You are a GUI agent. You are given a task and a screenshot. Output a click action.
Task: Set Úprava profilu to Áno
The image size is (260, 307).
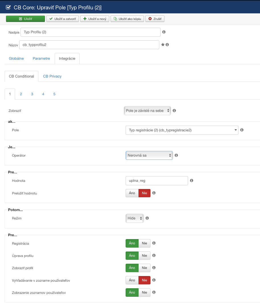132,256
